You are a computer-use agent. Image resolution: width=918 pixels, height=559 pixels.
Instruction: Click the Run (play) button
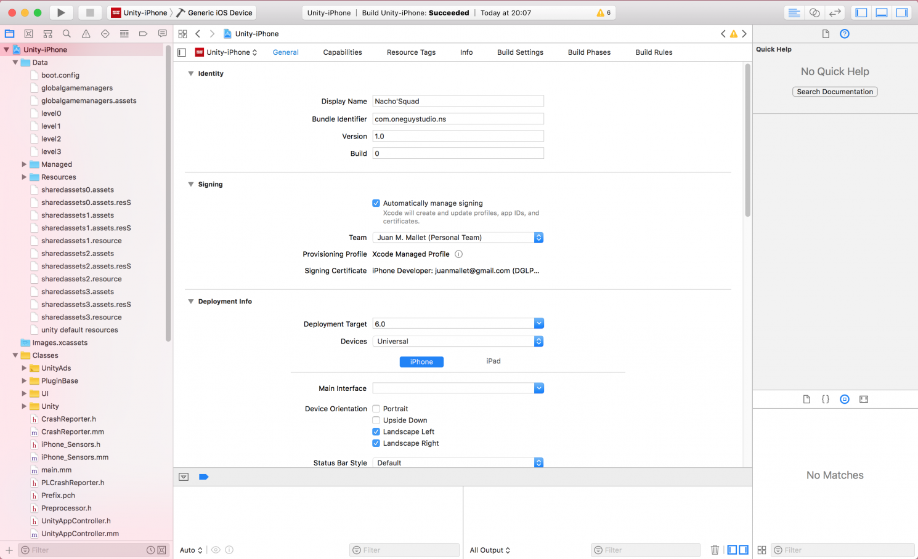pos(60,12)
